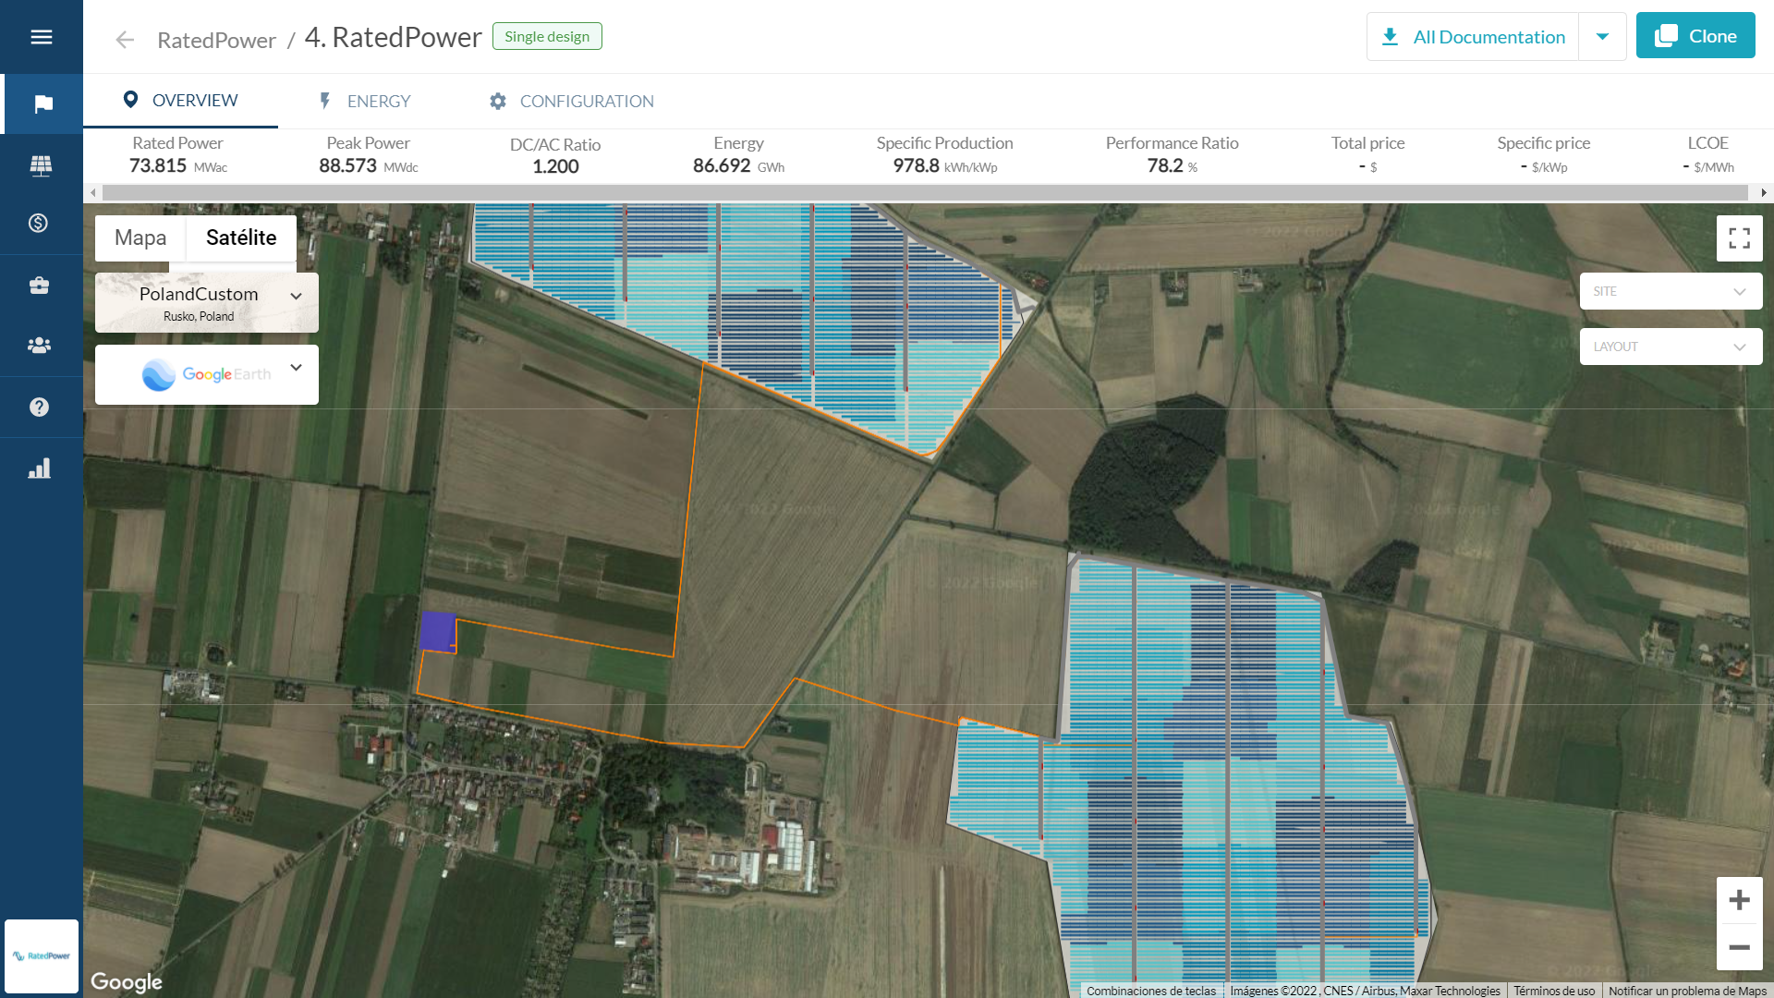This screenshot has height=998, width=1774.
Task: Click the help question mark icon
Action: [39, 407]
